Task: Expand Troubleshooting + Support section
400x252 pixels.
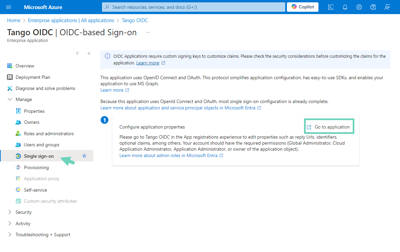Action: [x=10, y=235]
